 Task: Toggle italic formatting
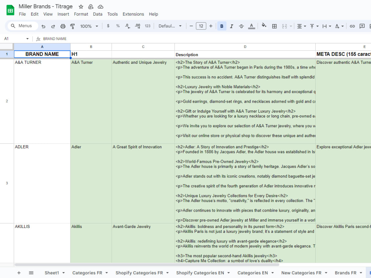[232, 26]
